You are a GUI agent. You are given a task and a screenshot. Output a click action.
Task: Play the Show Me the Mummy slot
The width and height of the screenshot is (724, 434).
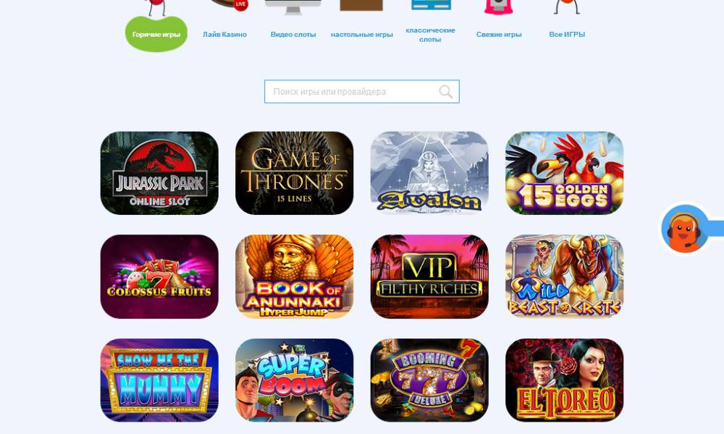(159, 380)
